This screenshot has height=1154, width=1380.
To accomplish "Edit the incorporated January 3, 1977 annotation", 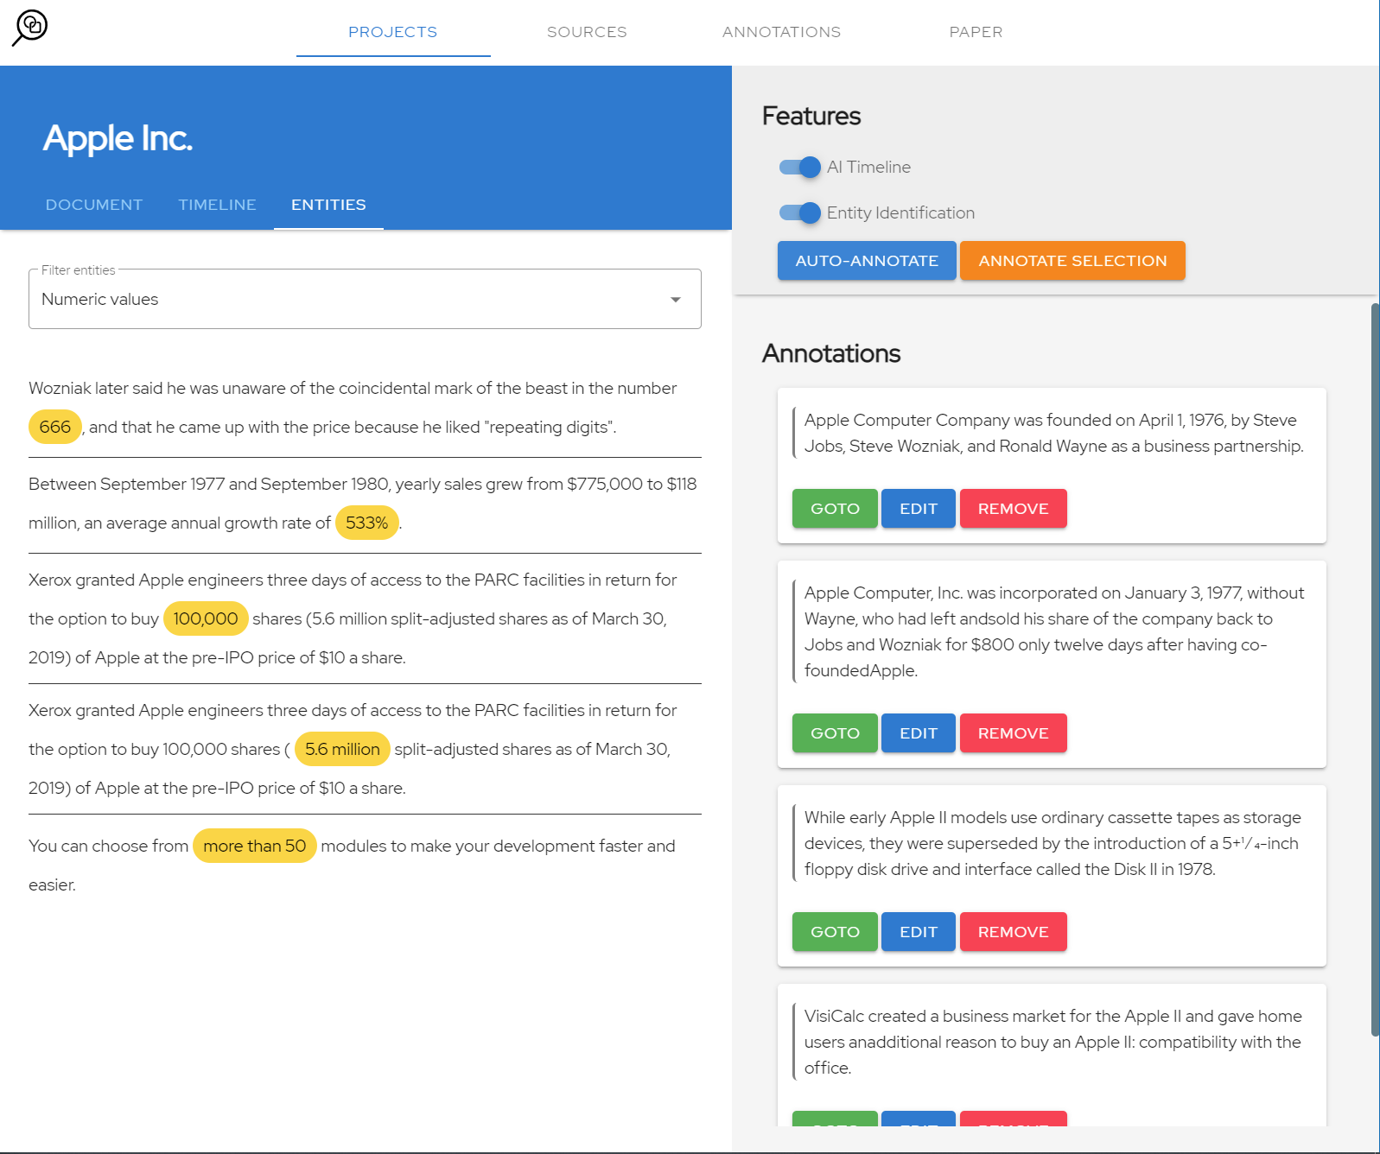I will [919, 733].
